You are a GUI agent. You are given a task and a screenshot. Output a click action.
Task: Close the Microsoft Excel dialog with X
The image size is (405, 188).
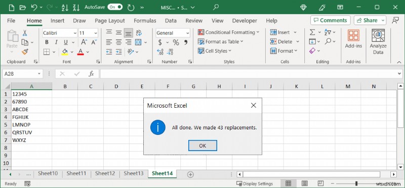[x=254, y=105]
